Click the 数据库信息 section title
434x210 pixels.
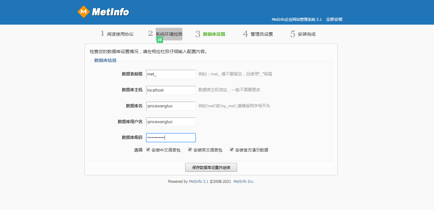[x=105, y=60]
